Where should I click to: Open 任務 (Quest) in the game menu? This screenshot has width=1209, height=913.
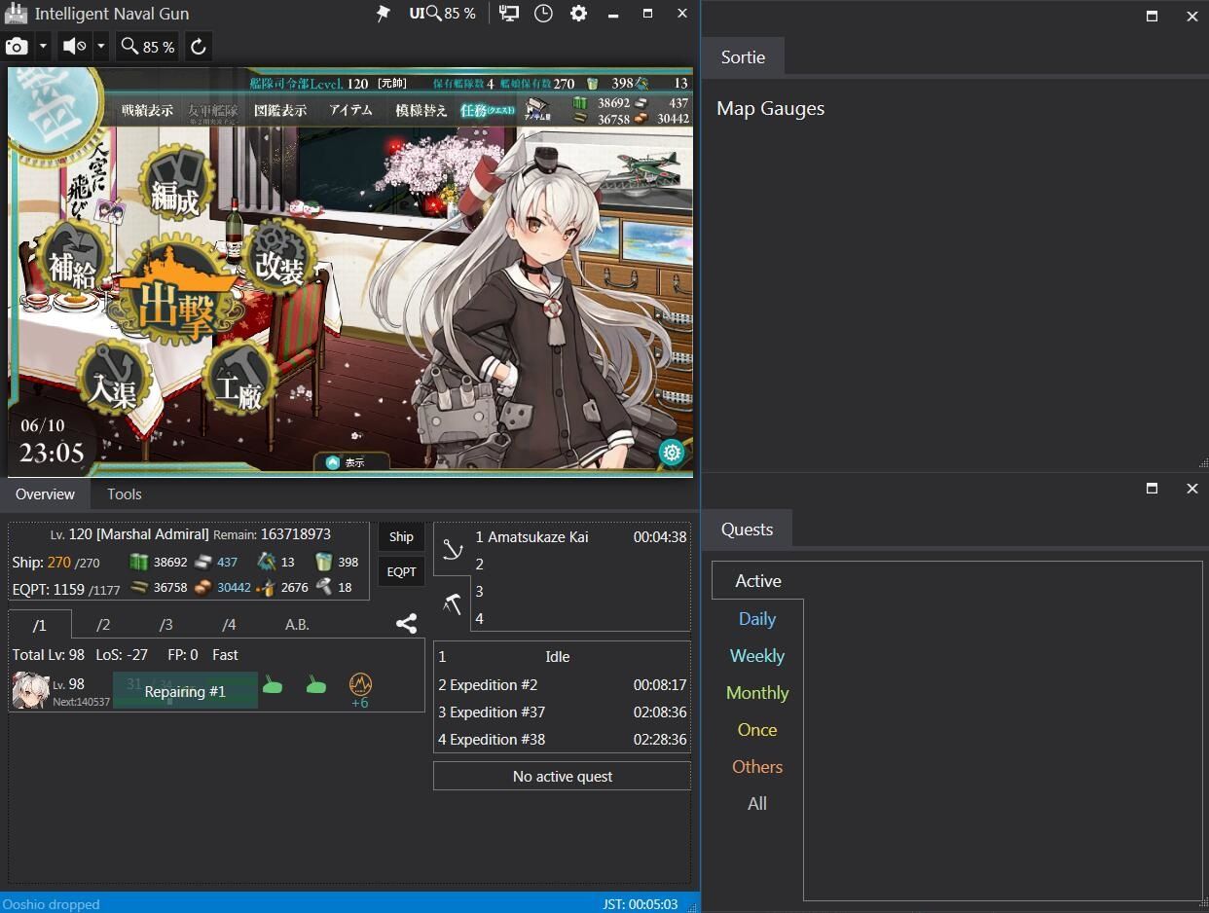[x=487, y=110]
